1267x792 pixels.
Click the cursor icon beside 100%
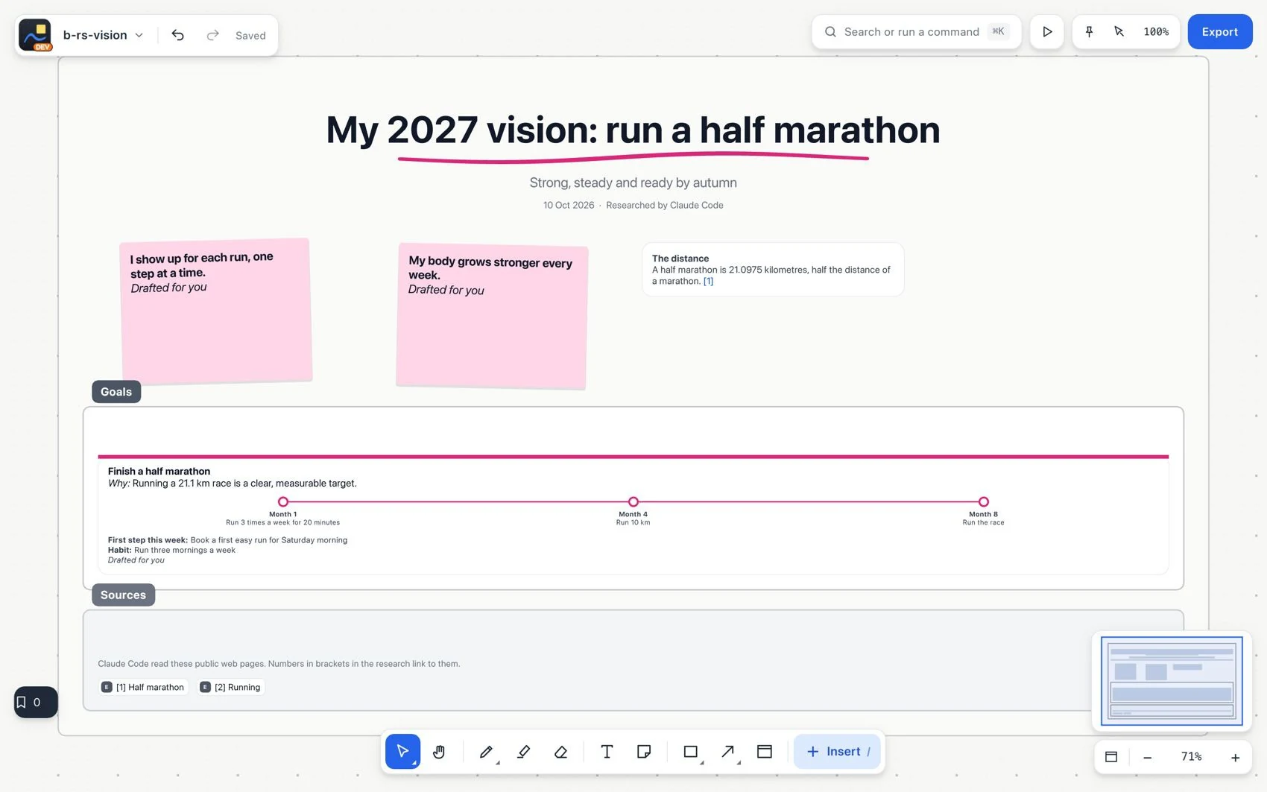(x=1119, y=32)
